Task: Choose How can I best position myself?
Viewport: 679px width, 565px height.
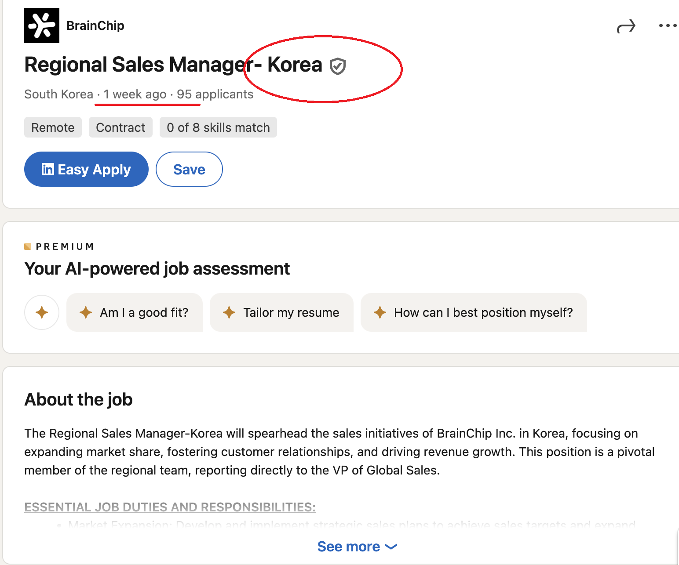Action: [483, 312]
